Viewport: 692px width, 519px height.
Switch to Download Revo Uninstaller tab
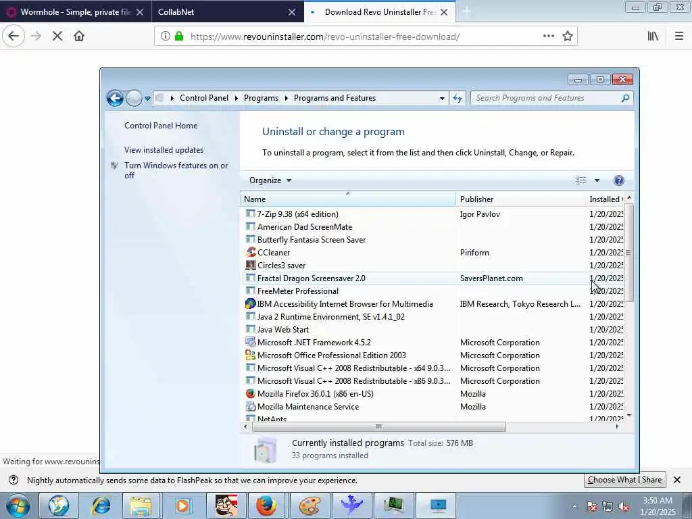(x=380, y=12)
